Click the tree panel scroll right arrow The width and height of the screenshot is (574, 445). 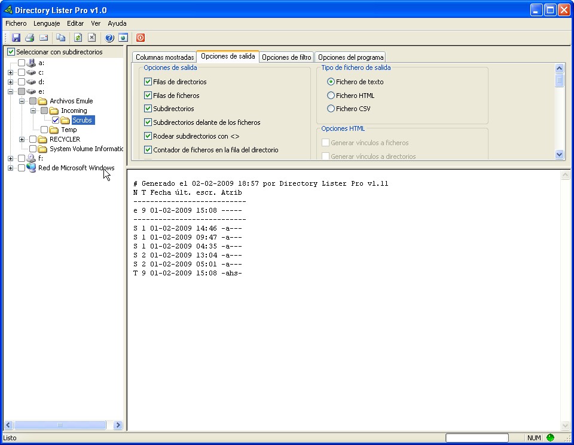click(118, 425)
